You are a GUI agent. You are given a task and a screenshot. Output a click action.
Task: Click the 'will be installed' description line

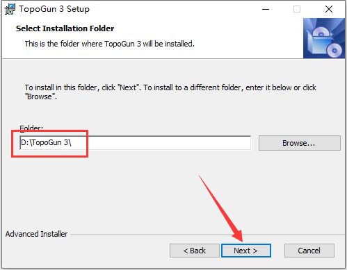click(109, 44)
